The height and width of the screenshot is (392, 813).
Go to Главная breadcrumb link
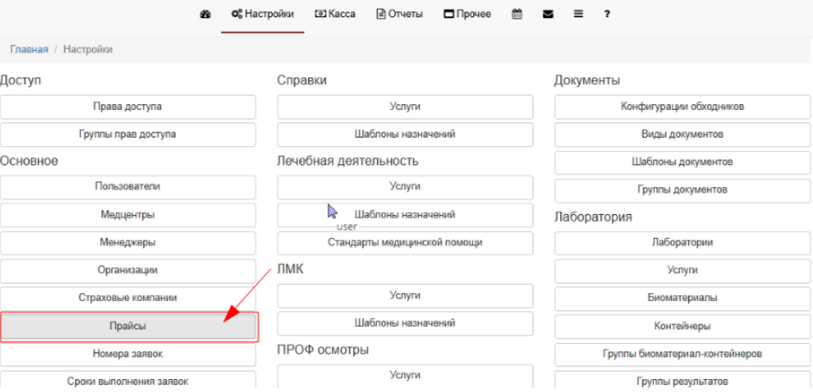[29, 50]
